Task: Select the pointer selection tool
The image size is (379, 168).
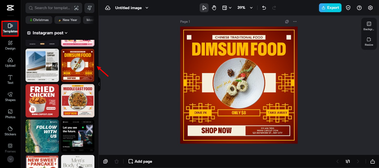Action: pos(204,8)
